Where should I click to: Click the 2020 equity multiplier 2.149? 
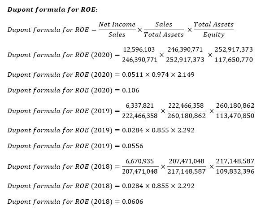coord(186,74)
